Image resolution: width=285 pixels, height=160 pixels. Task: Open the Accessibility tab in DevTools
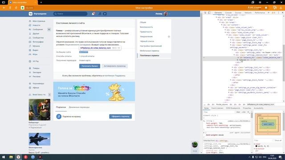258,108
